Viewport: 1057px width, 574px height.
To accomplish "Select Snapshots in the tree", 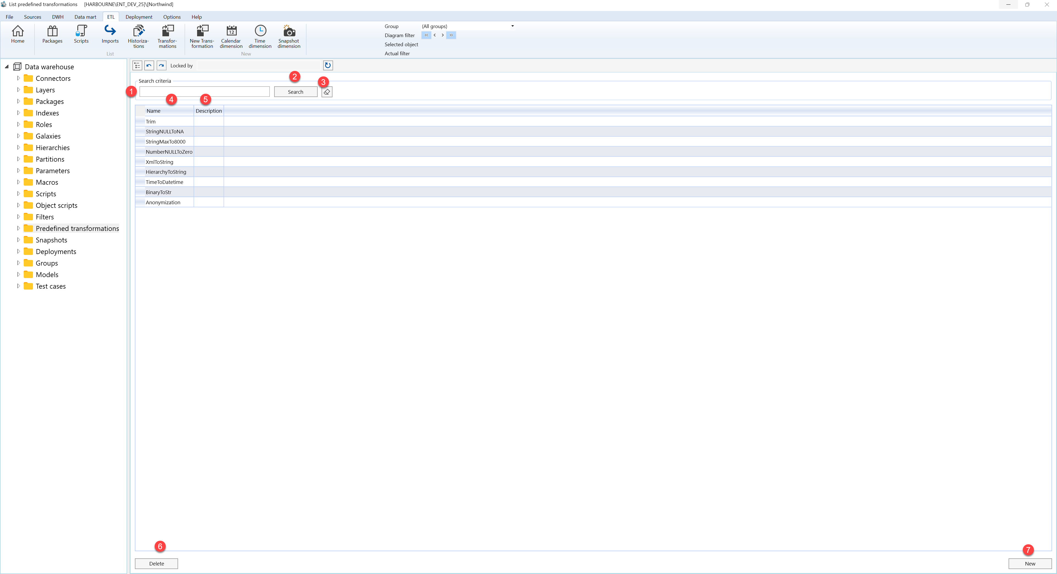I will pyautogui.click(x=51, y=240).
